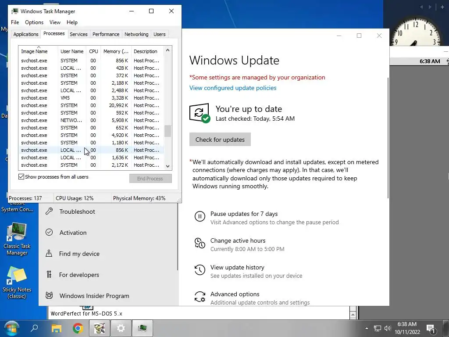This screenshot has height=337, width=449.
Task: Sort processes by Memory column
Action: [116, 51]
